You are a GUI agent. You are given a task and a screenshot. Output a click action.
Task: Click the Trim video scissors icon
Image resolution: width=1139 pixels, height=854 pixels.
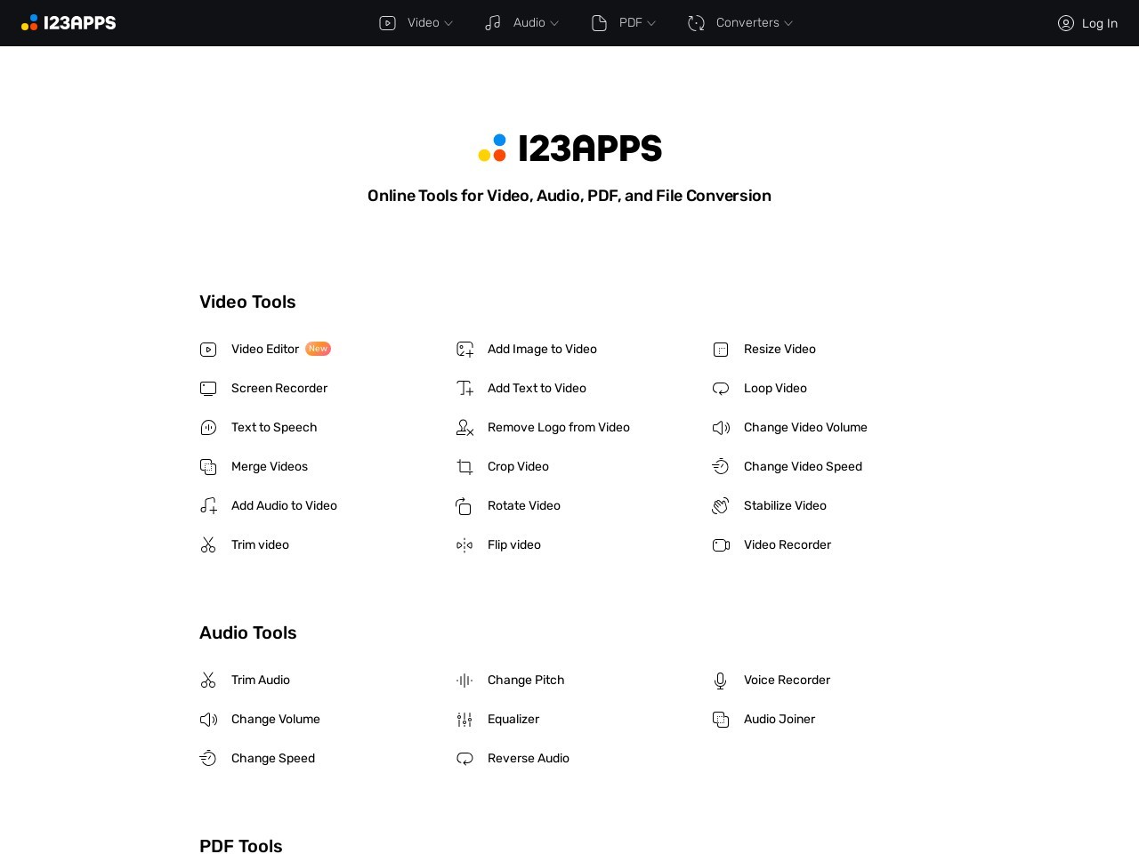point(208,545)
